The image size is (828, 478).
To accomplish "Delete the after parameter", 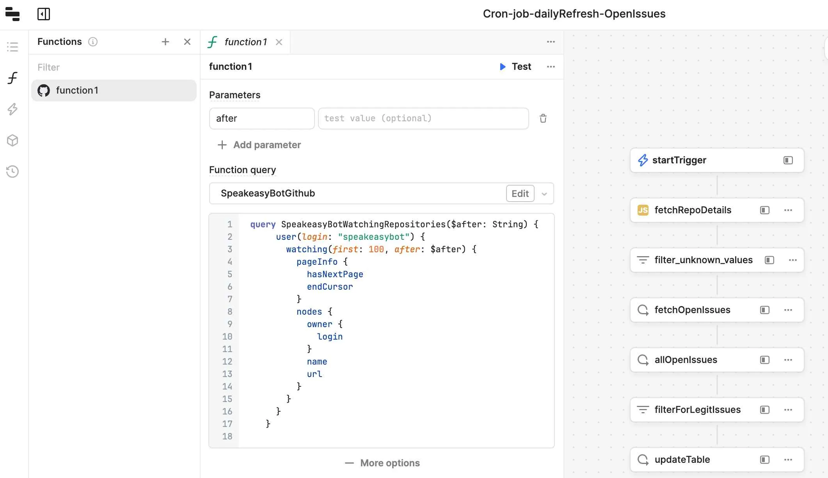I will click(543, 119).
